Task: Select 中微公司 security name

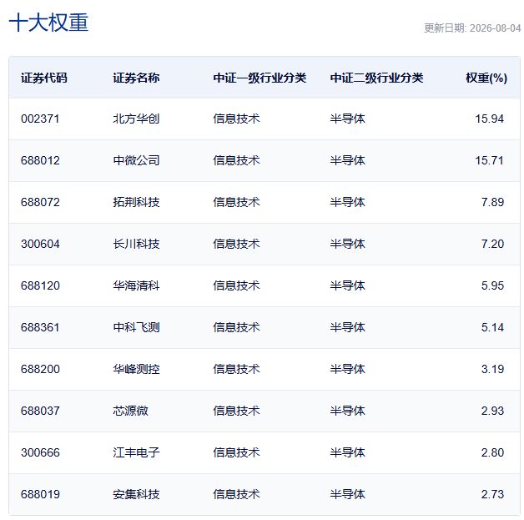Action: click(x=136, y=161)
